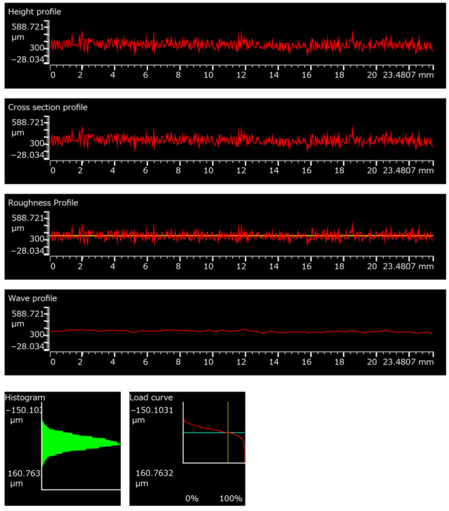Click the Histogram panel title
The image size is (449, 511).
pyautogui.click(x=25, y=398)
